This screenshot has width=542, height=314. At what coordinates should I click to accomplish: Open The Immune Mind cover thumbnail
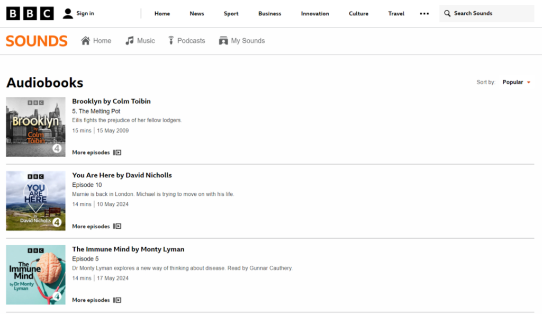(35, 275)
